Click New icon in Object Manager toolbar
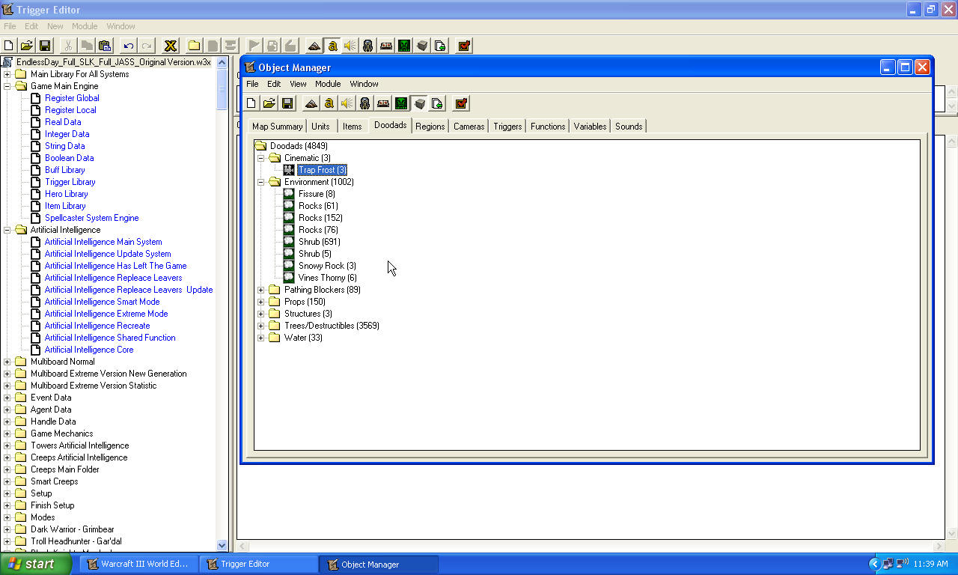 pyautogui.click(x=251, y=103)
